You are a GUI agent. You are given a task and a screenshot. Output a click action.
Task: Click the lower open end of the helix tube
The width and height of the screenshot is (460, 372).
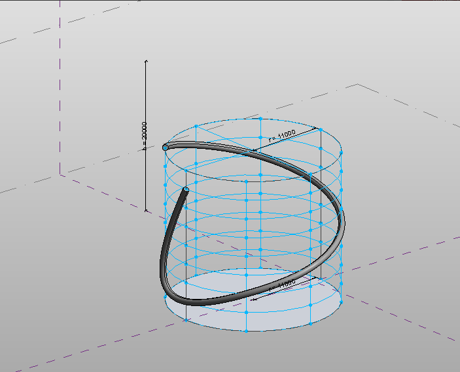[x=186, y=190]
